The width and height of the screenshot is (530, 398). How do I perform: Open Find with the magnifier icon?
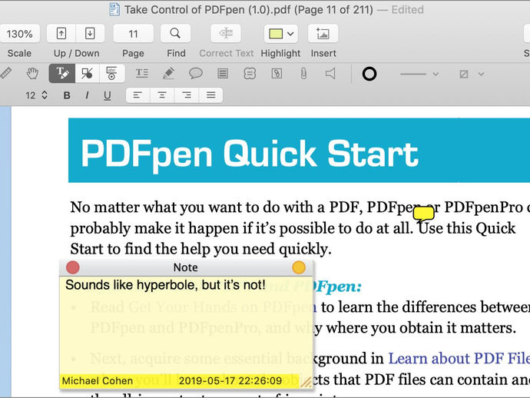click(x=175, y=34)
